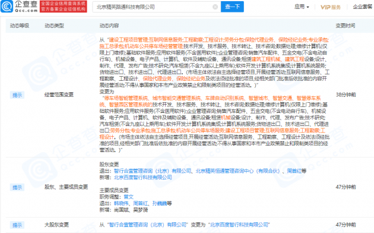
Task: Click the 动态等级 column header
Action: (20, 26)
